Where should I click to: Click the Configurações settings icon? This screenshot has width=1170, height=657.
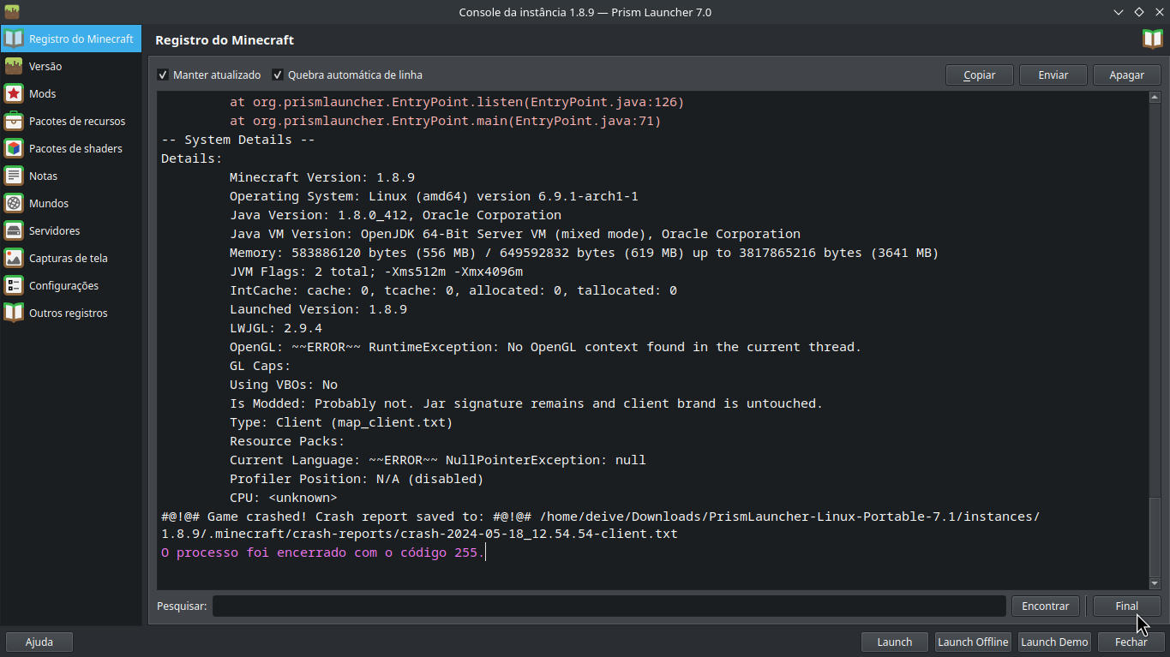pos(14,285)
